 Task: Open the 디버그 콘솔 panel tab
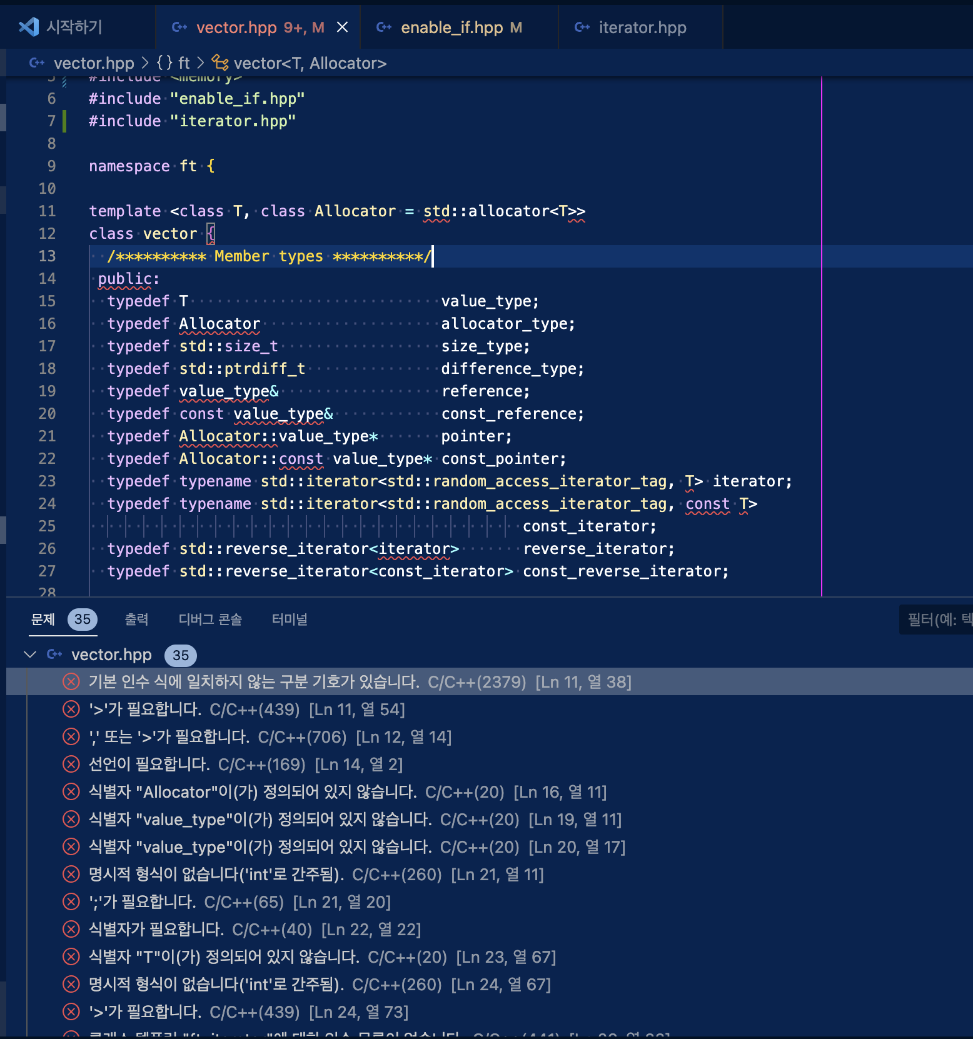pyautogui.click(x=210, y=620)
